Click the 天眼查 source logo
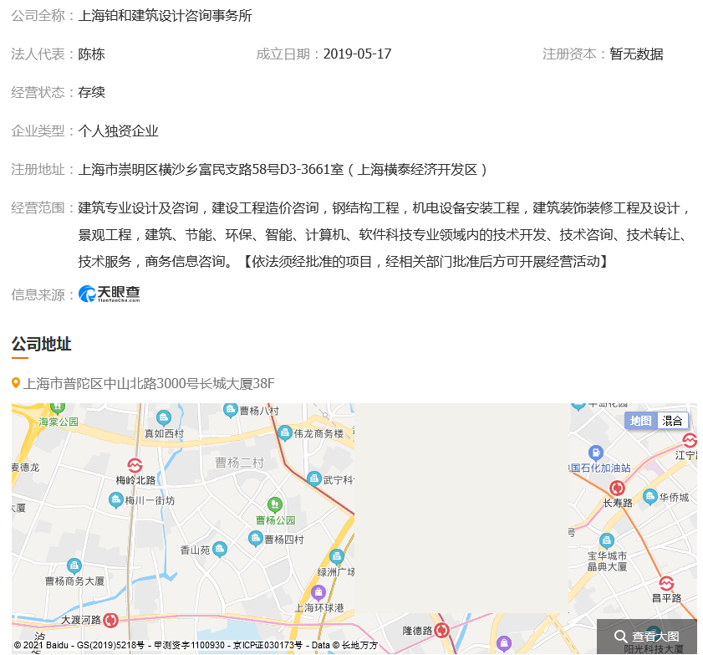Viewport: 703px width, 655px height. [x=109, y=294]
